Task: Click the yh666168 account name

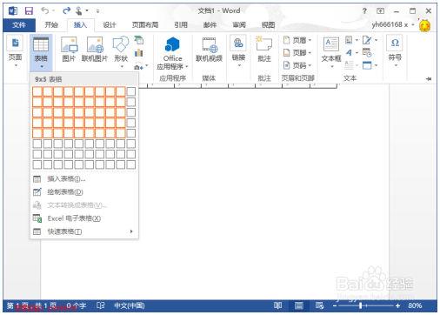Action: 390,25
